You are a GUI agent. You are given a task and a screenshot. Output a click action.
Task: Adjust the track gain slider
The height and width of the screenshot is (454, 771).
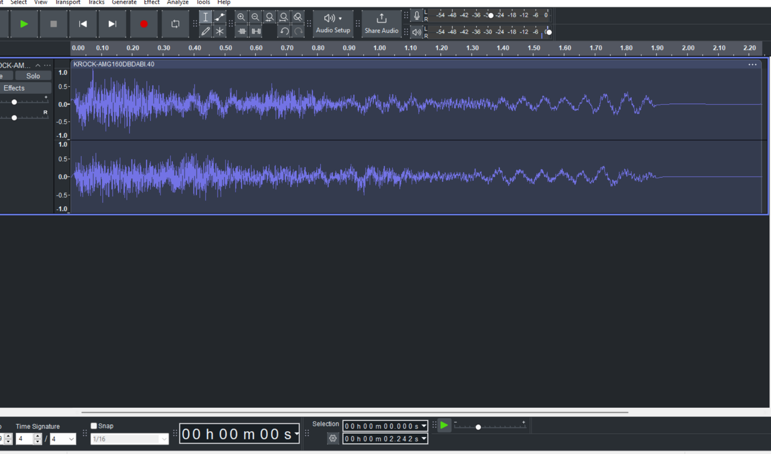pyautogui.click(x=14, y=102)
